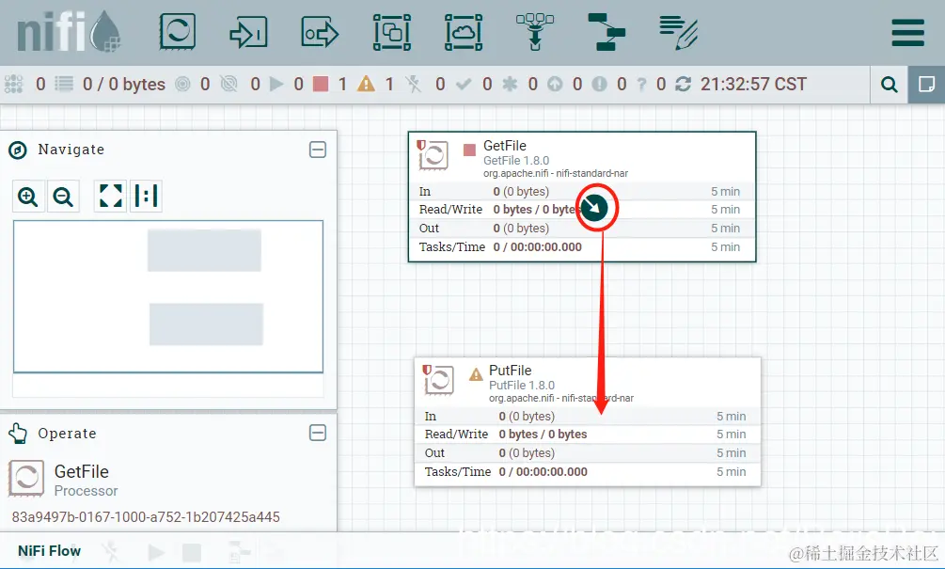The height and width of the screenshot is (569, 945).
Task: Click the NiFi logo
Action: pos(69,32)
